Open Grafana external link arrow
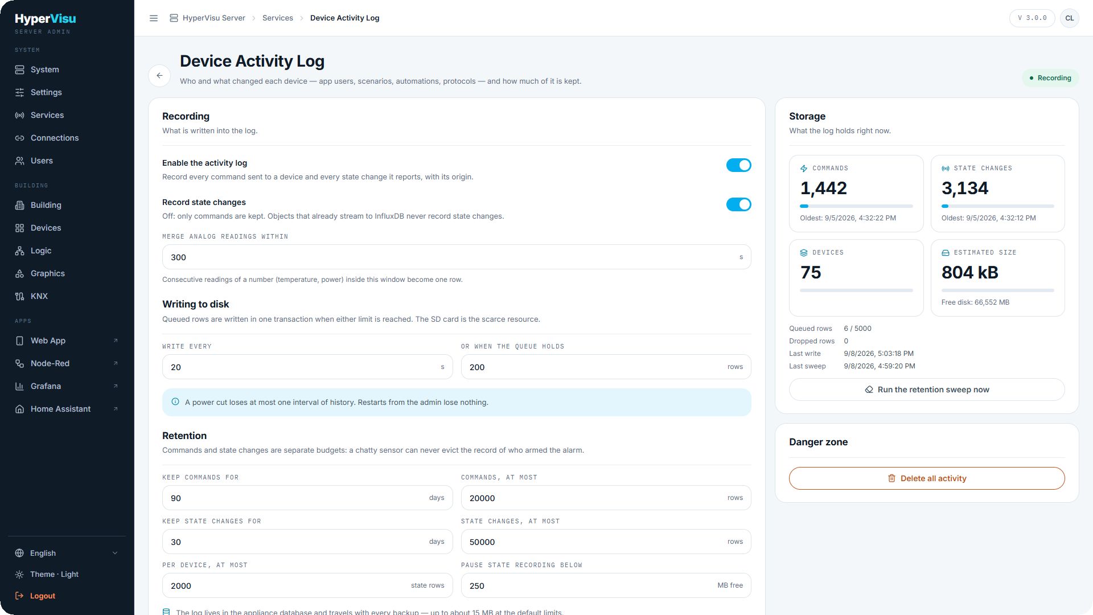The image size is (1093, 615). 116,386
